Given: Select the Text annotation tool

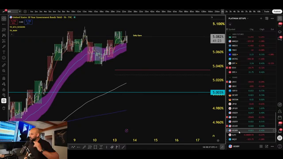Looking at the screenshot, I should coord(4,52).
